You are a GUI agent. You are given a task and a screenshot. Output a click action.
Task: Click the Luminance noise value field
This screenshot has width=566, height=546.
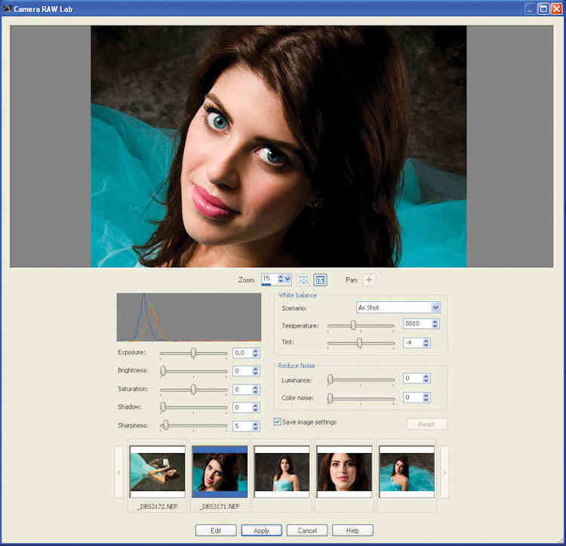[x=412, y=378]
